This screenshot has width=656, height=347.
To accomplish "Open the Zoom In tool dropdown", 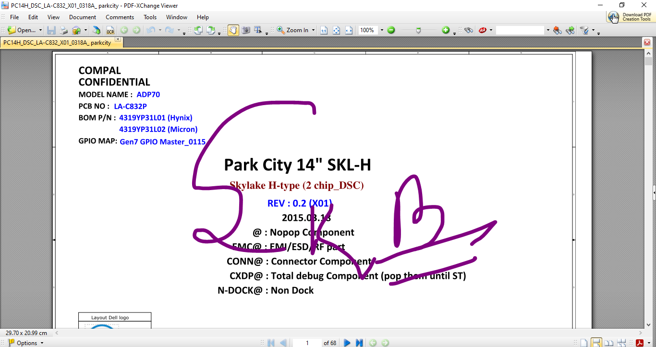I will (314, 30).
